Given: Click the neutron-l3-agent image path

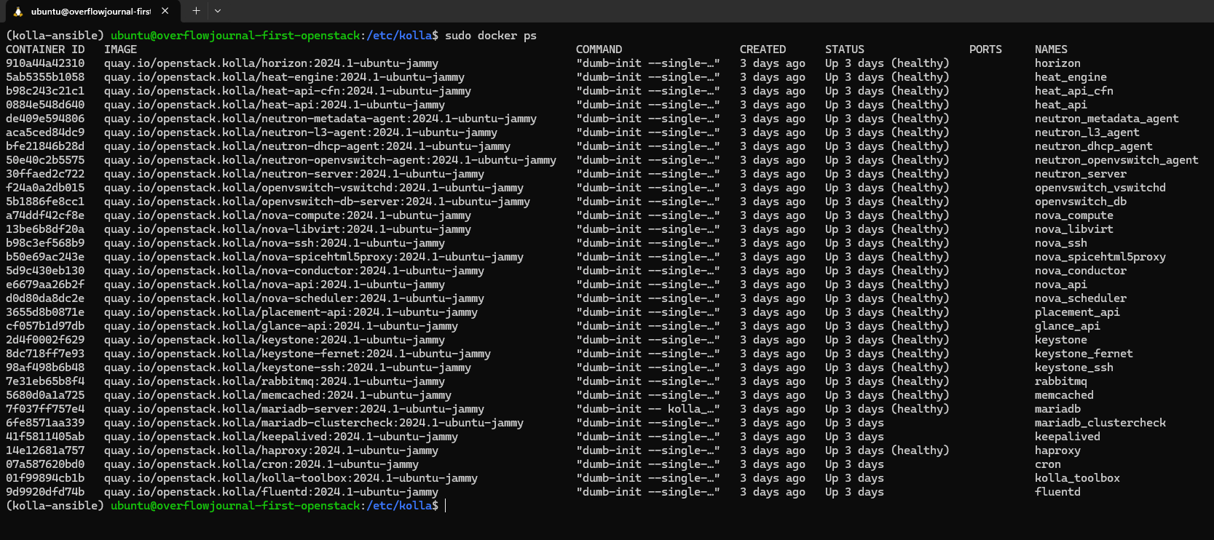Looking at the screenshot, I should coord(301,132).
